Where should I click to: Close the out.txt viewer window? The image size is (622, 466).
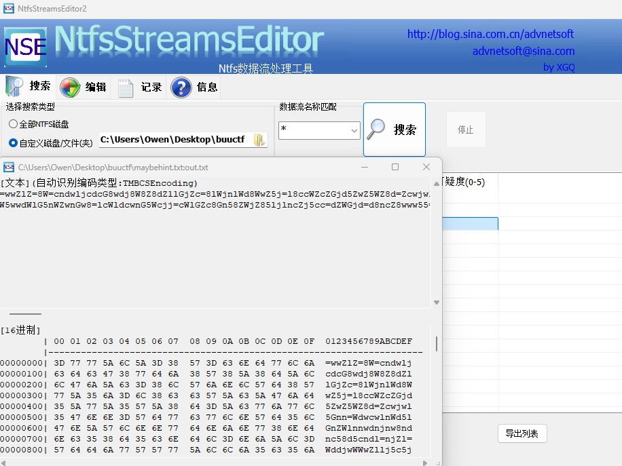point(426,168)
